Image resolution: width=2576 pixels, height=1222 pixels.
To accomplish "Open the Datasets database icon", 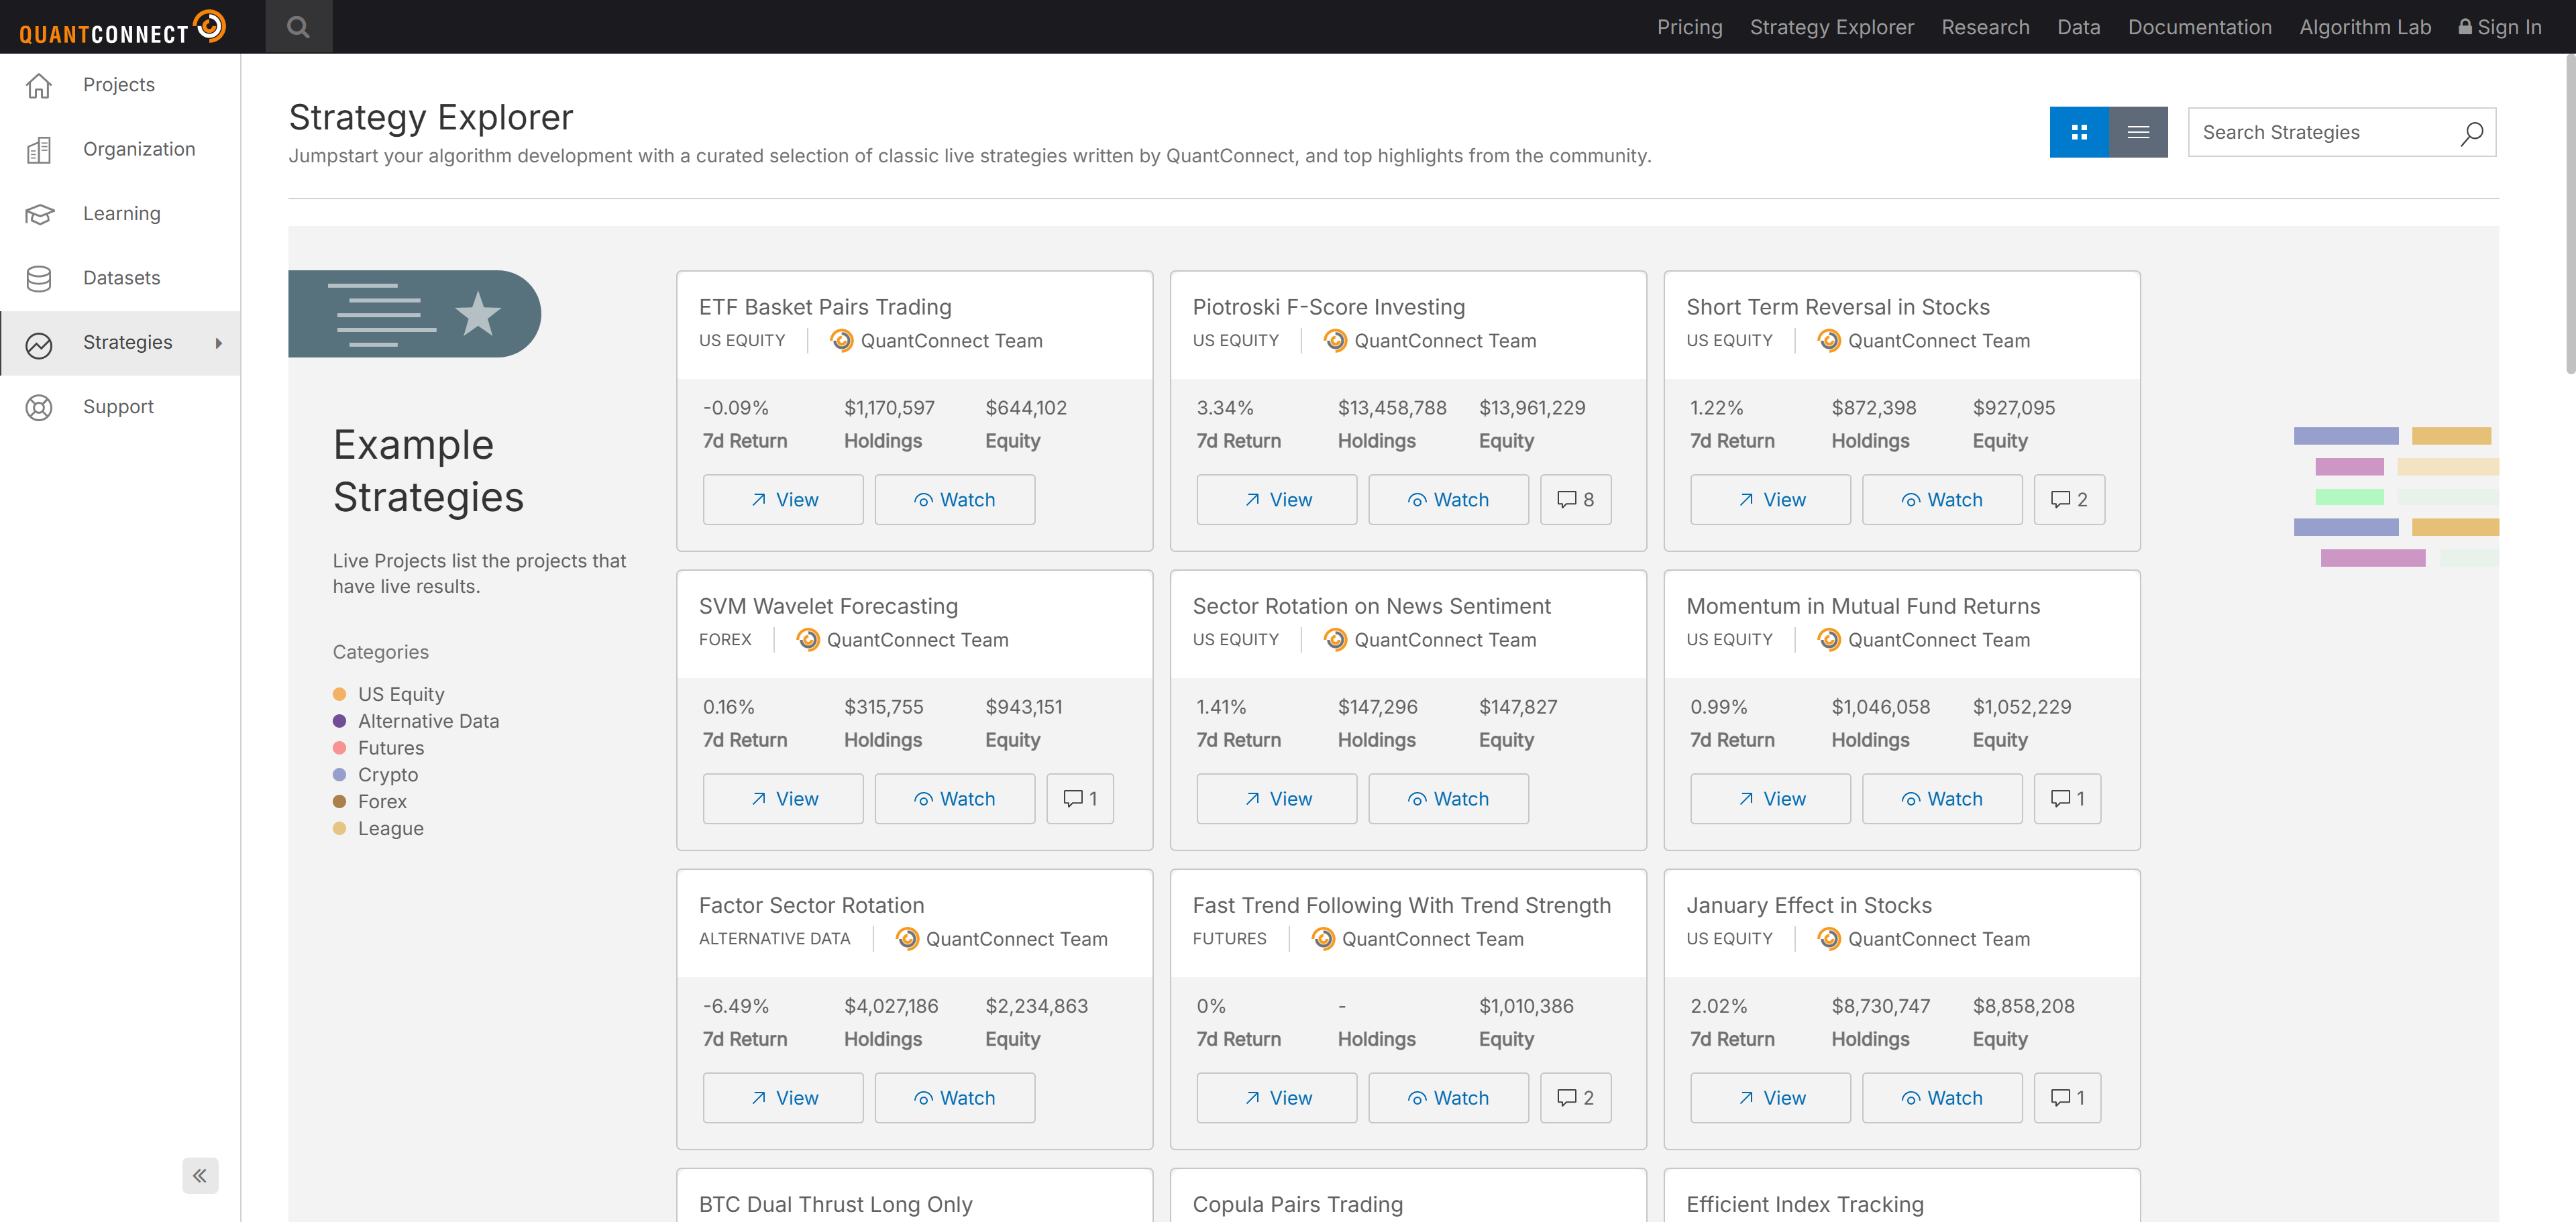I will click(39, 278).
